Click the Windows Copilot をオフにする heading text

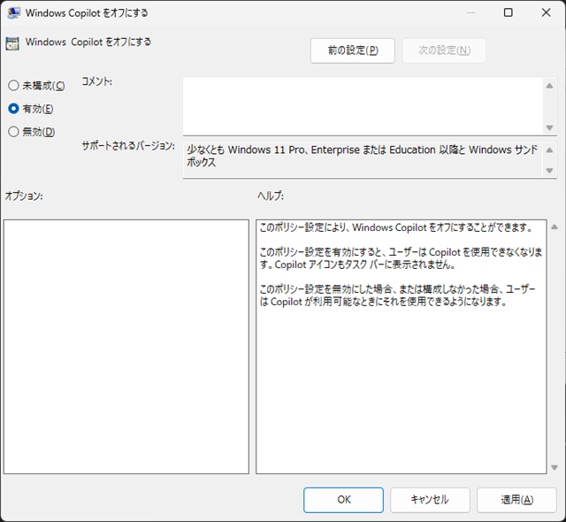[x=88, y=42]
